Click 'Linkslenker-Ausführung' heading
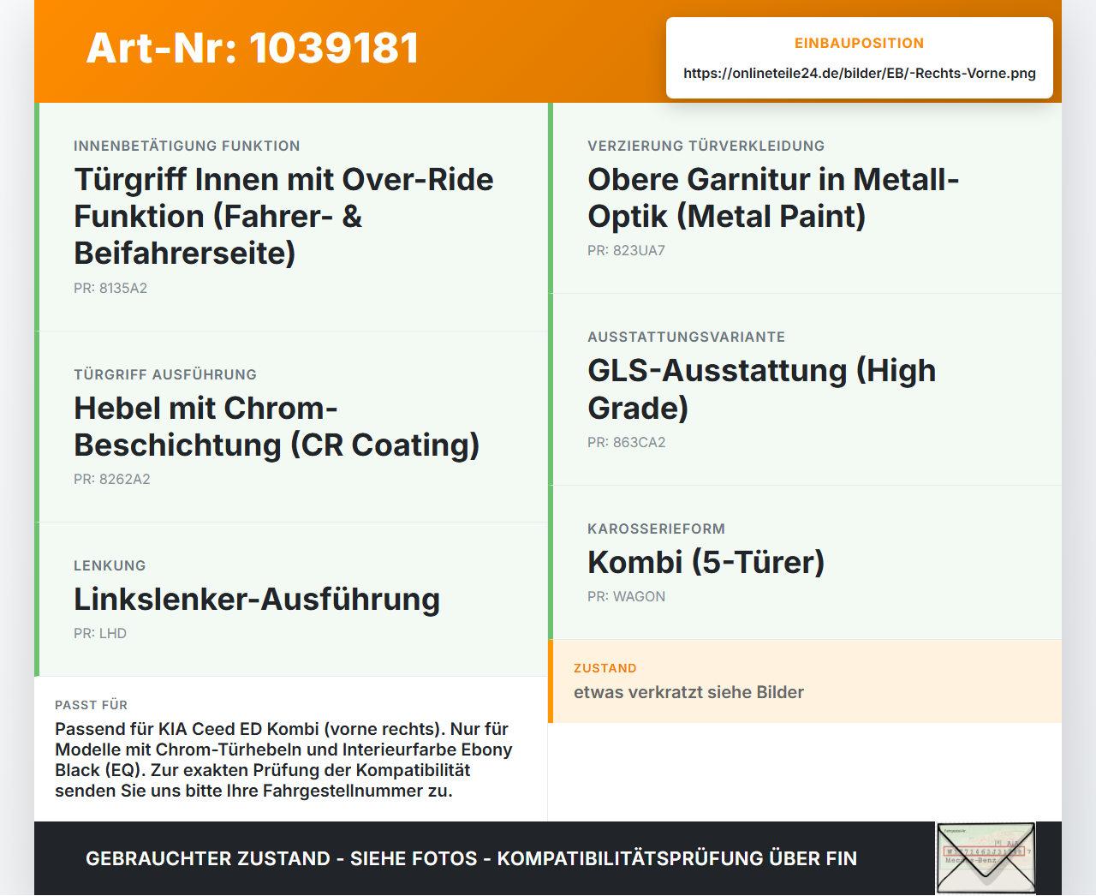This screenshot has height=896, width=1096. 257,599
